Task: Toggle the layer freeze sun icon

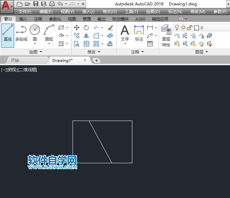Action: pyautogui.click(x=183, y=28)
